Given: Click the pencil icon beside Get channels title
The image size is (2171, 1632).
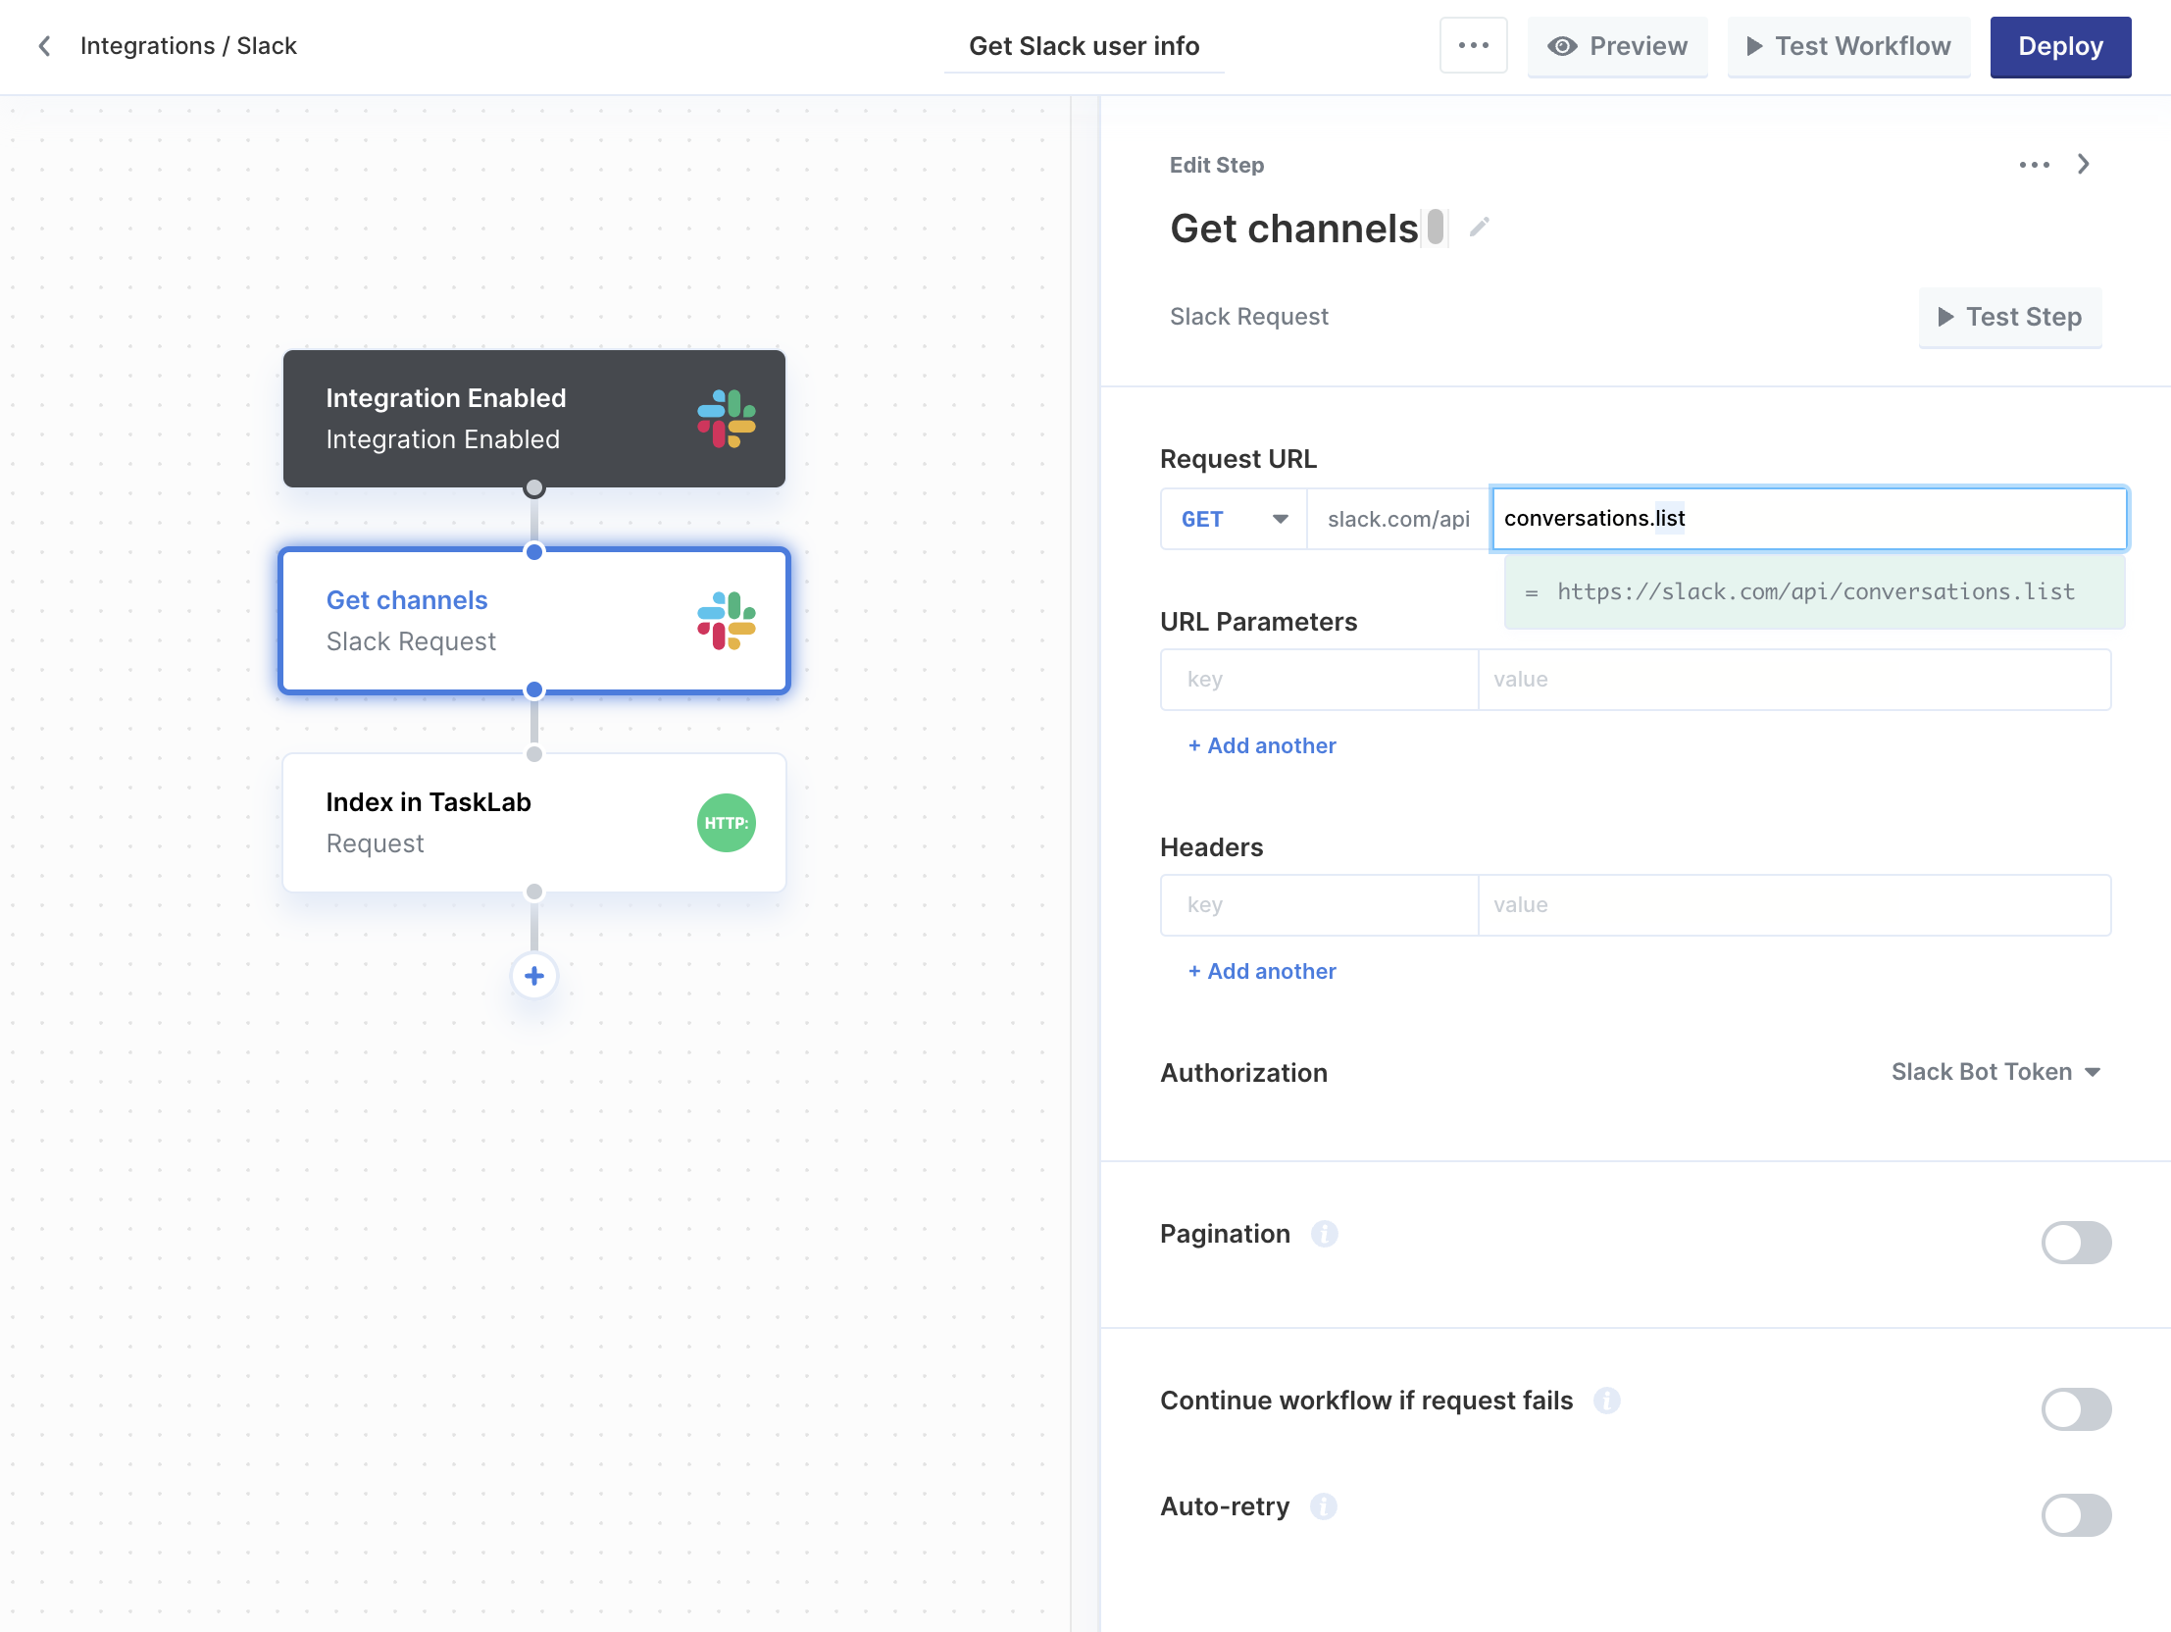Looking at the screenshot, I should (1479, 228).
